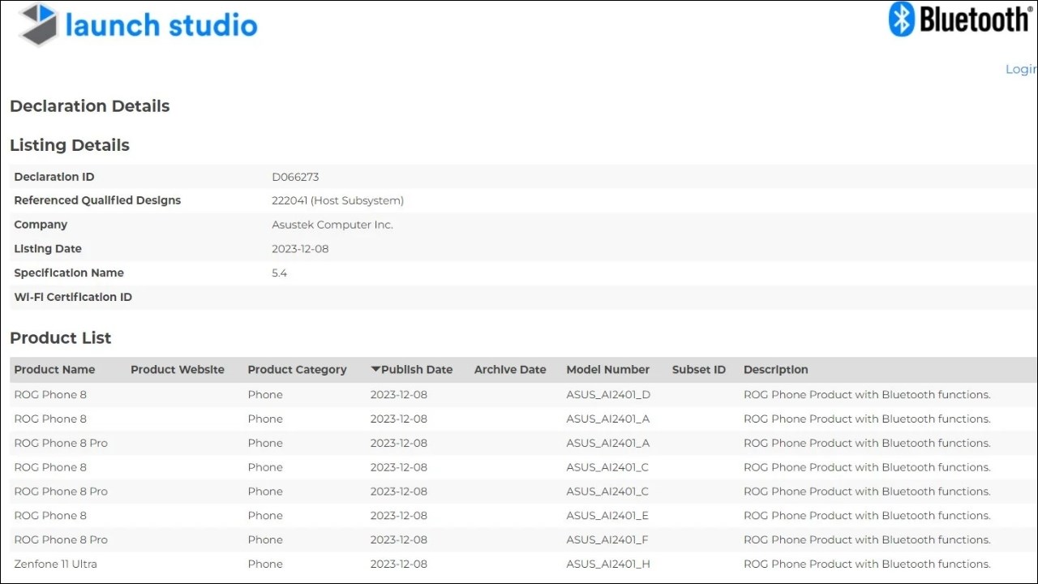This screenshot has width=1038, height=584.
Task: Click the Publish Date sort arrow
Action: (375, 369)
